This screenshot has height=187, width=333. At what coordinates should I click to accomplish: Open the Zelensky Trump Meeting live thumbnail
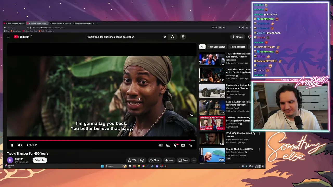(212, 123)
